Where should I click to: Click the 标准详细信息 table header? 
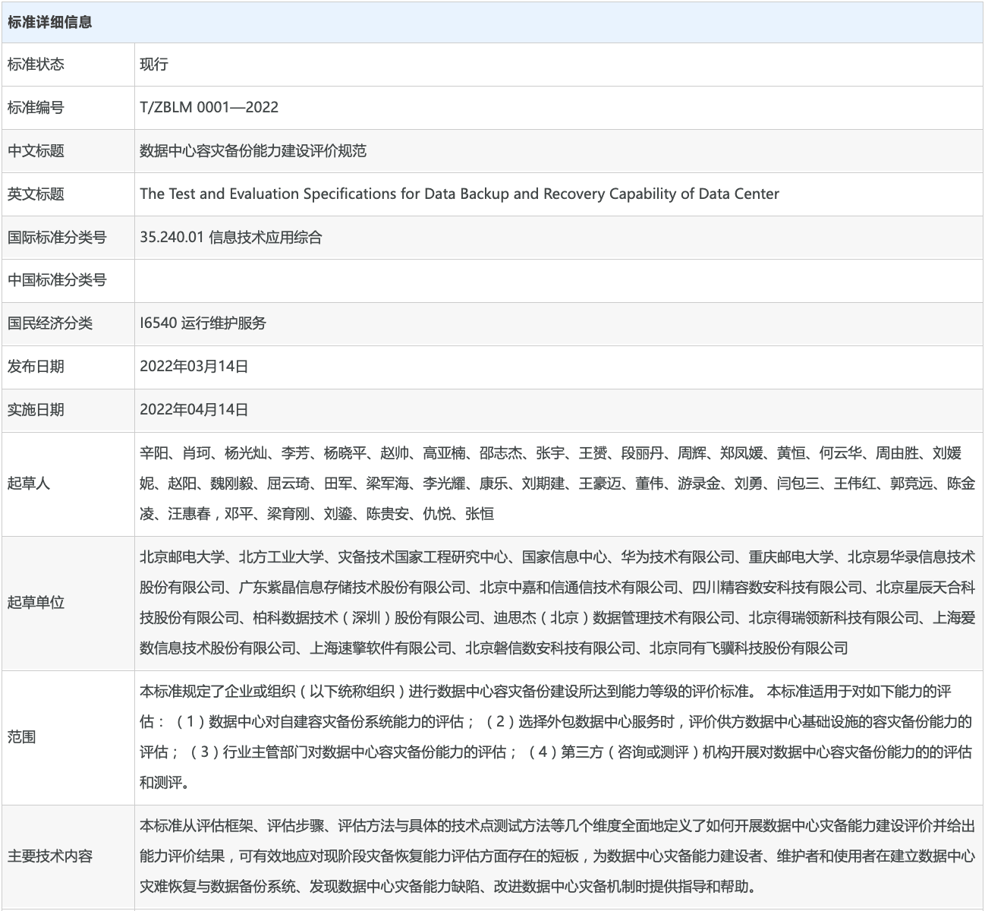50,22
